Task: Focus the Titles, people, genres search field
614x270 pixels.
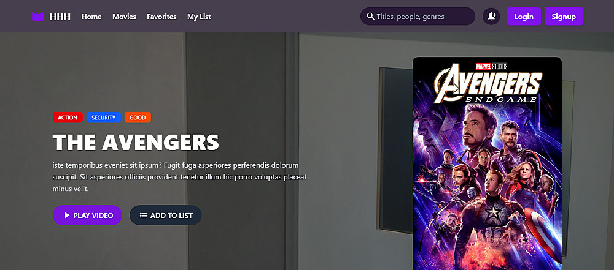Action: click(x=418, y=17)
